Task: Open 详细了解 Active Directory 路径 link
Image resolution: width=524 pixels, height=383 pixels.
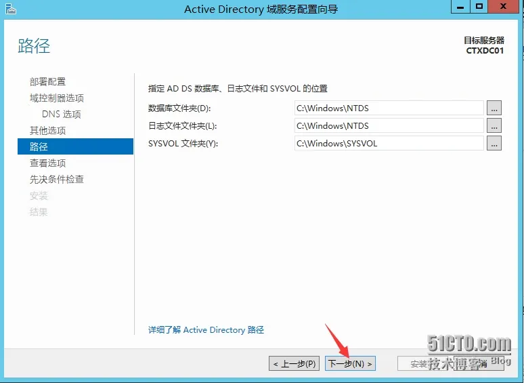Action: (x=206, y=330)
